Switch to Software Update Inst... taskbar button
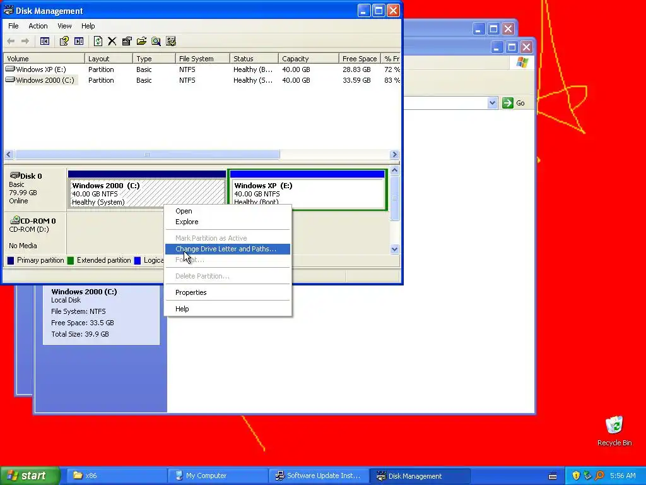 click(319, 476)
